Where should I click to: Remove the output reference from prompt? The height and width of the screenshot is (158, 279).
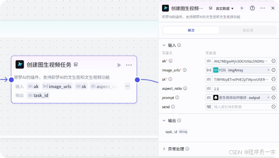point(268,97)
